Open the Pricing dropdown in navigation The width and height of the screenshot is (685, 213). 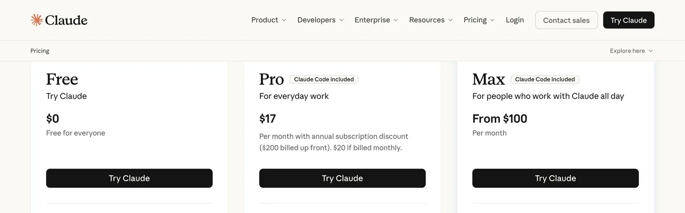[479, 20]
